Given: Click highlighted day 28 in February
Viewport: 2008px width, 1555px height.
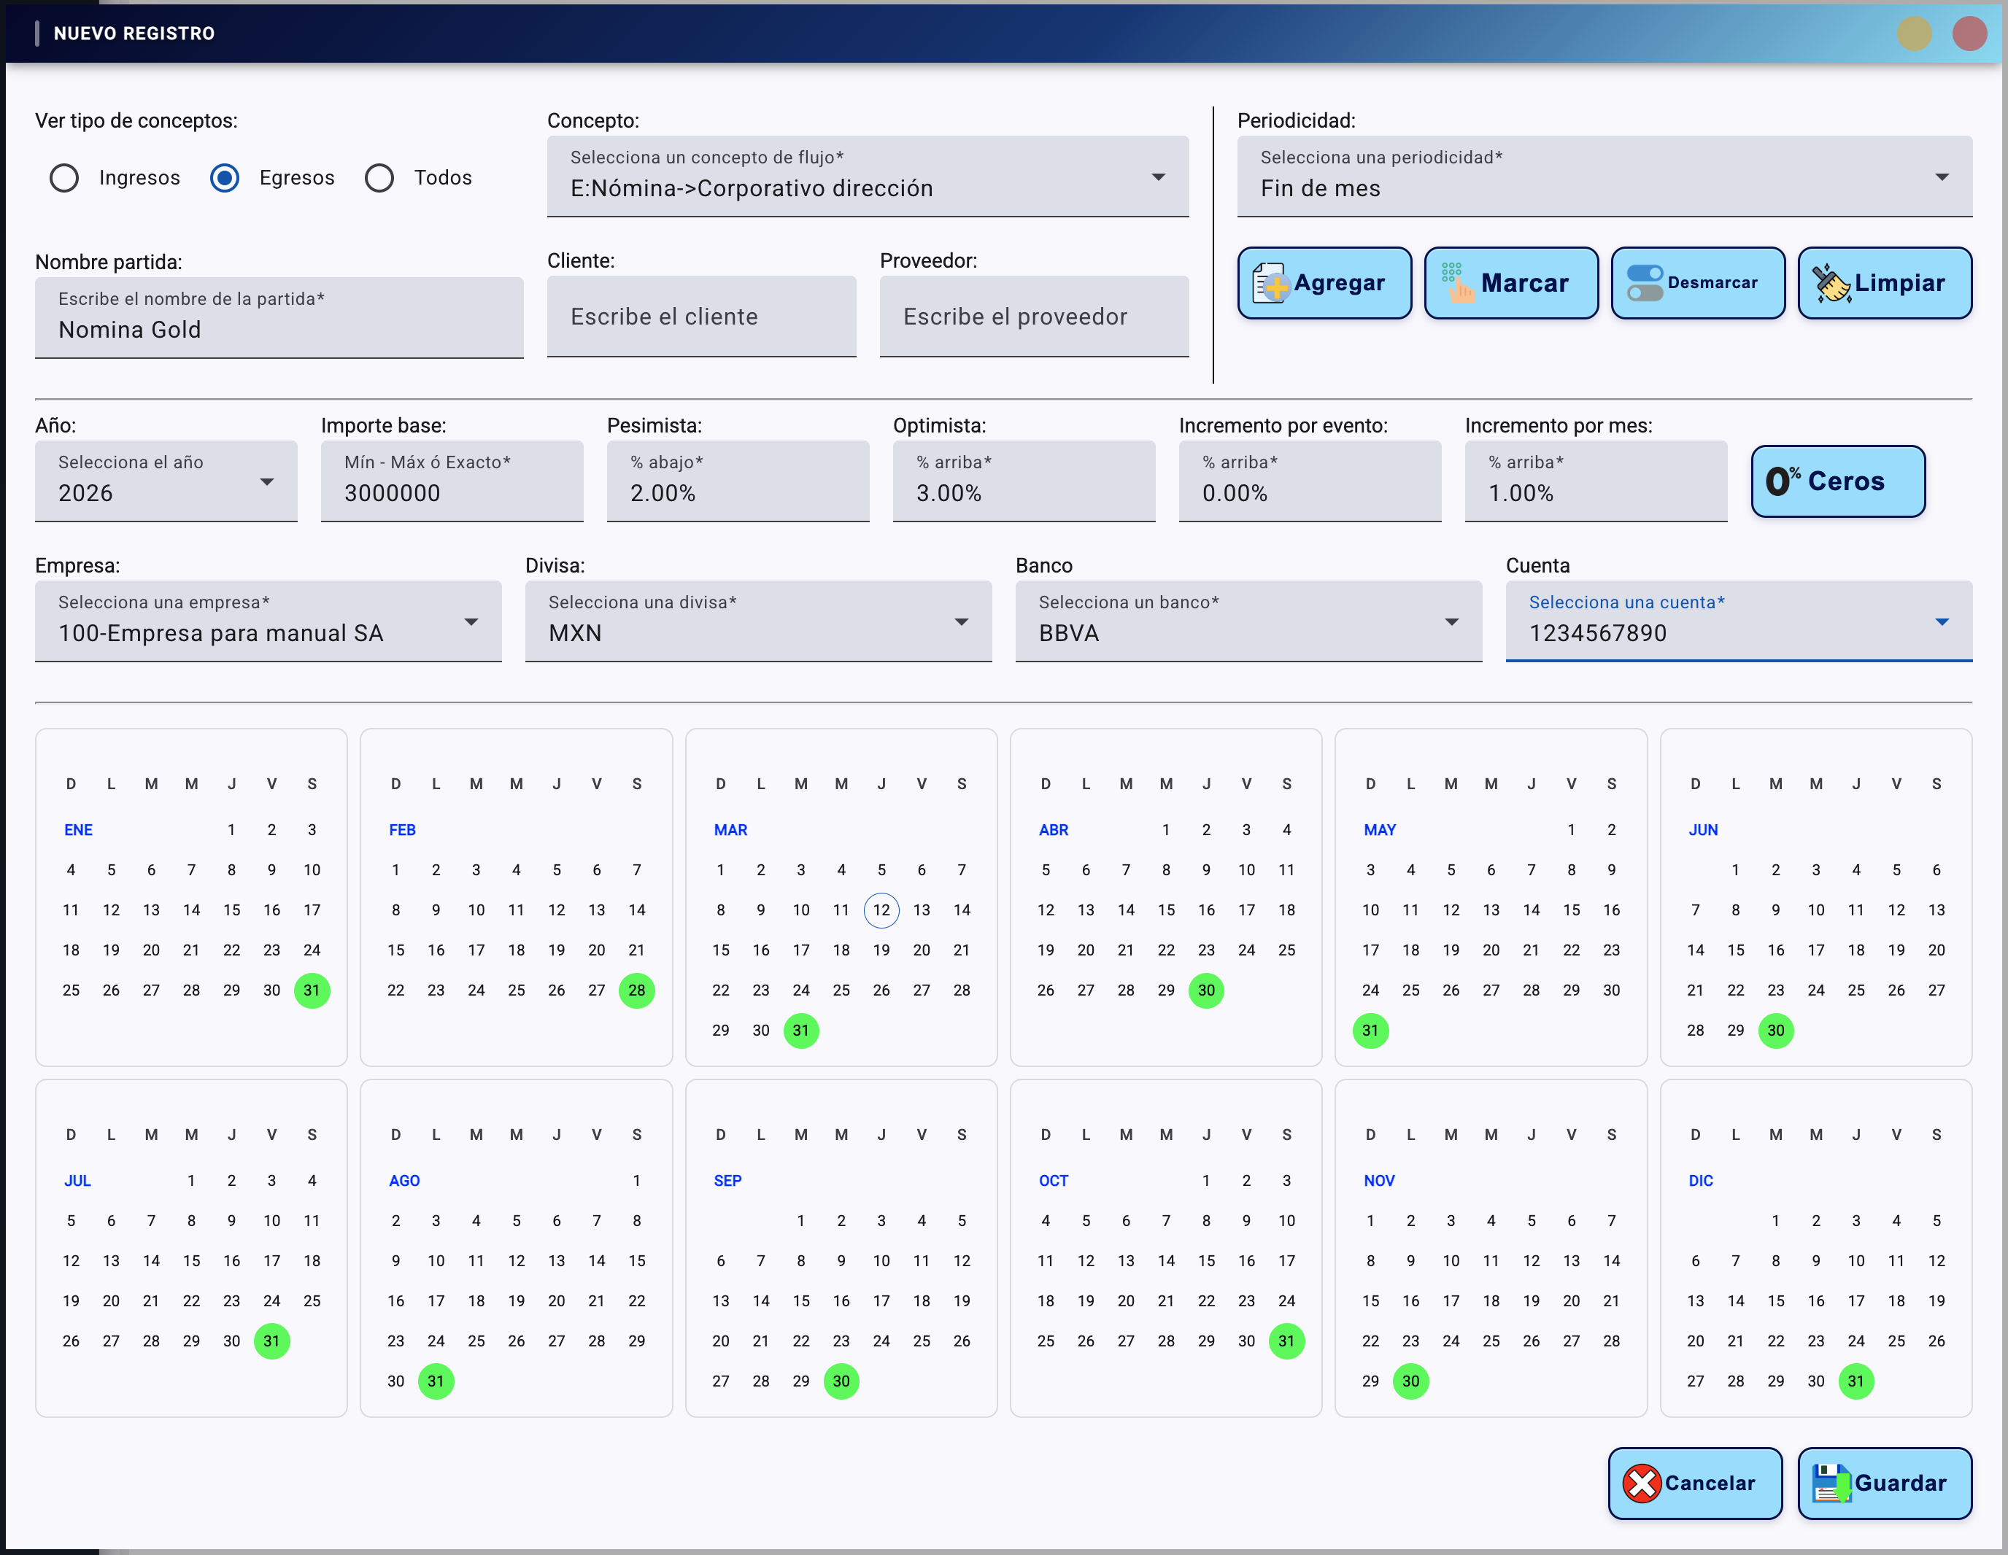Looking at the screenshot, I should (x=636, y=990).
